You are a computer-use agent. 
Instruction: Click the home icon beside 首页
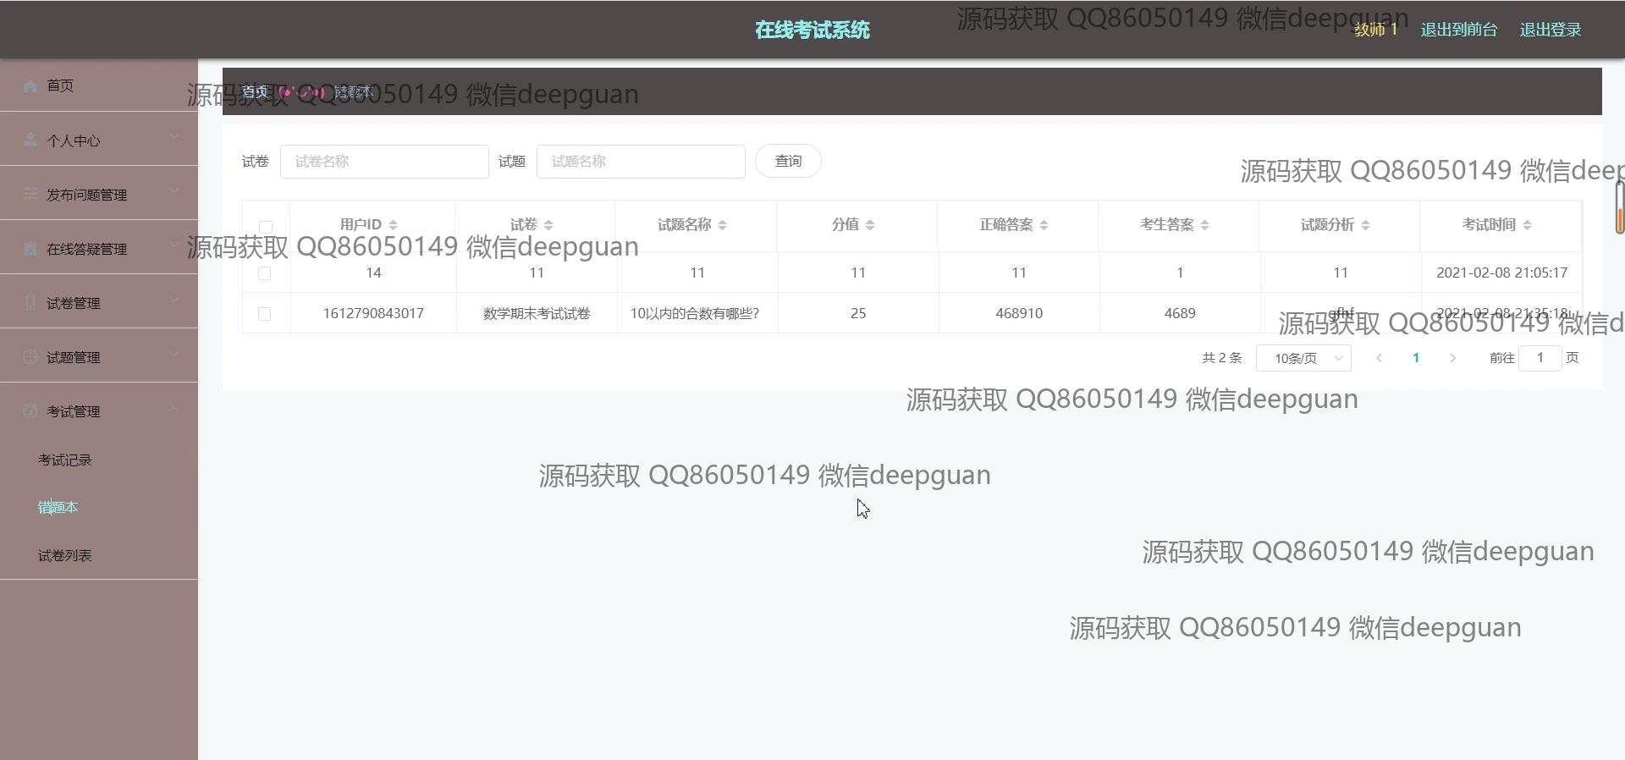[x=30, y=85]
